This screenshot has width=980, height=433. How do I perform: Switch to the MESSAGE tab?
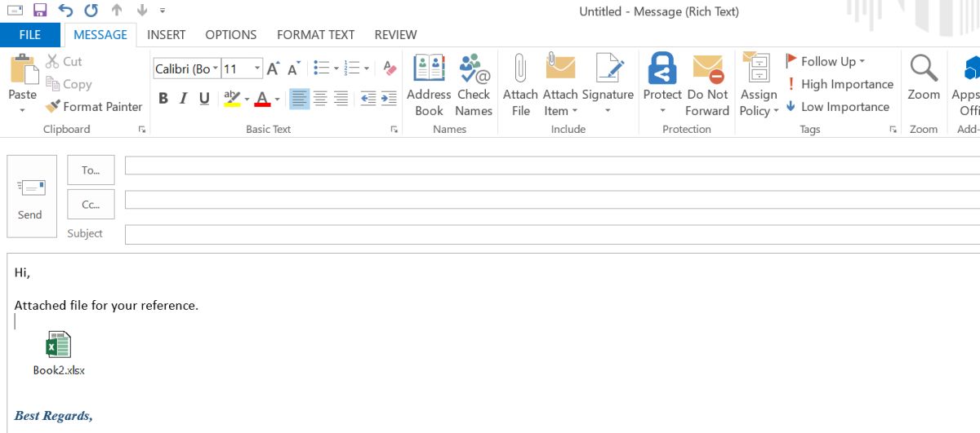(100, 34)
